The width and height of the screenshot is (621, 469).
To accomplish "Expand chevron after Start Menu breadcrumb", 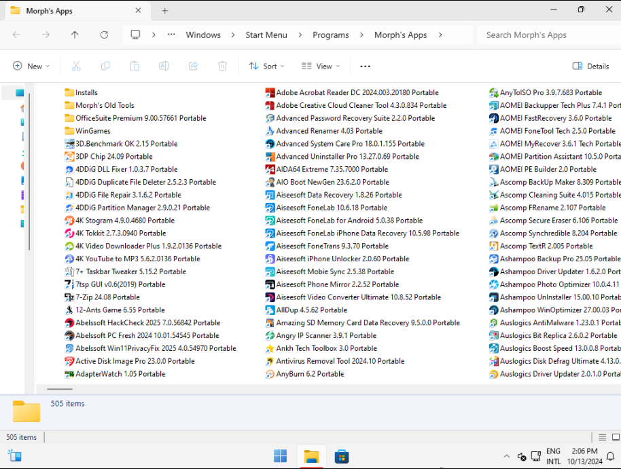I will (x=300, y=35).
